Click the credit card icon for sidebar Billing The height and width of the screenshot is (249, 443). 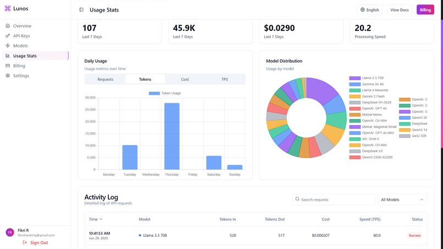(x=8, y=65)
